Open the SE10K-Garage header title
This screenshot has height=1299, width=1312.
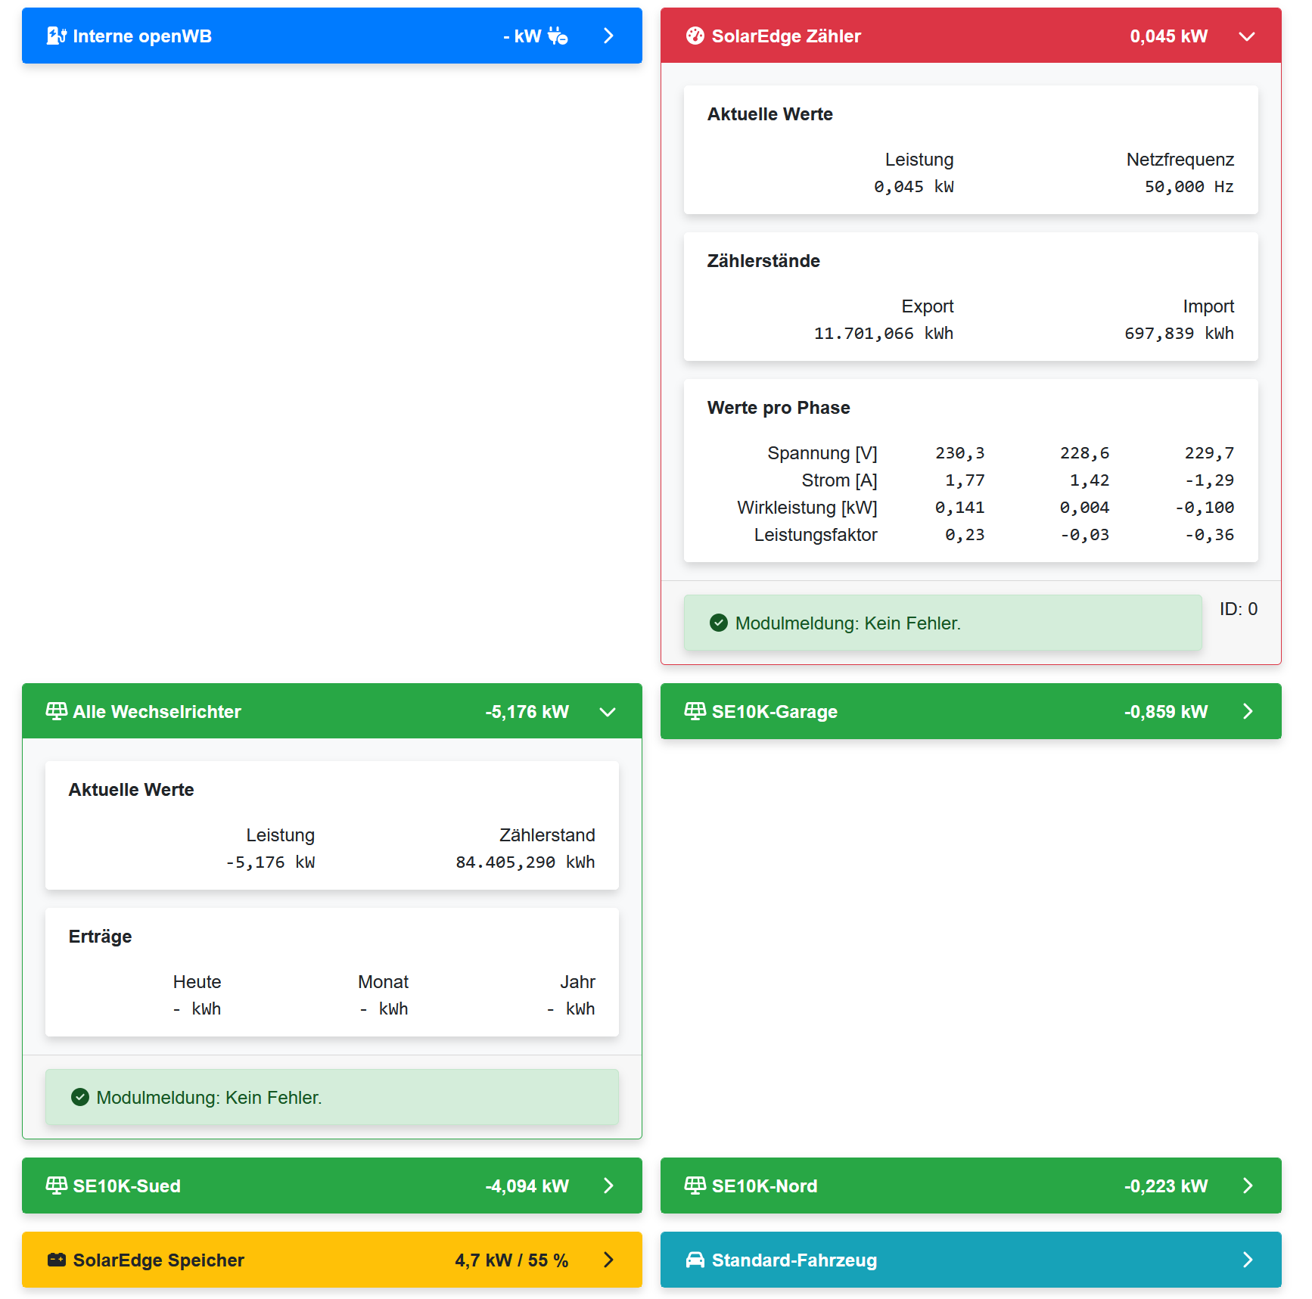tap(774, 712)
